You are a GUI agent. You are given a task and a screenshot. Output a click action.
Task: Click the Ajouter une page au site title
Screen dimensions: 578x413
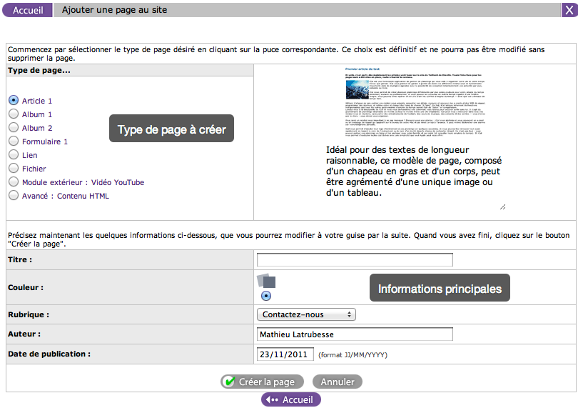click(x=113, y=10)
